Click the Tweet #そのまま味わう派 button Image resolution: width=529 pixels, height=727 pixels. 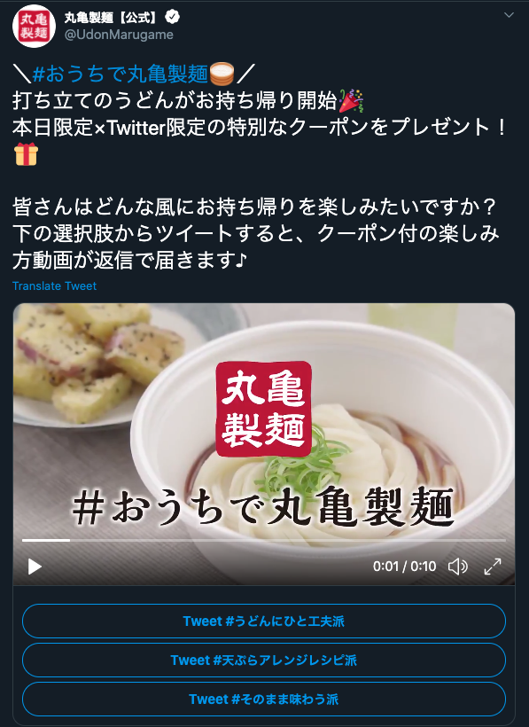(x=264, y=700)
